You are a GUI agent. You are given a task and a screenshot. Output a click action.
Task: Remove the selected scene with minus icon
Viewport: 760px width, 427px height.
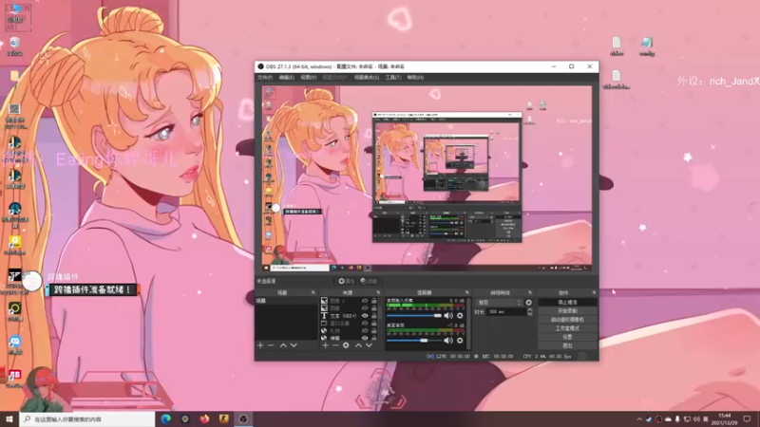click(x=271, y=345)
